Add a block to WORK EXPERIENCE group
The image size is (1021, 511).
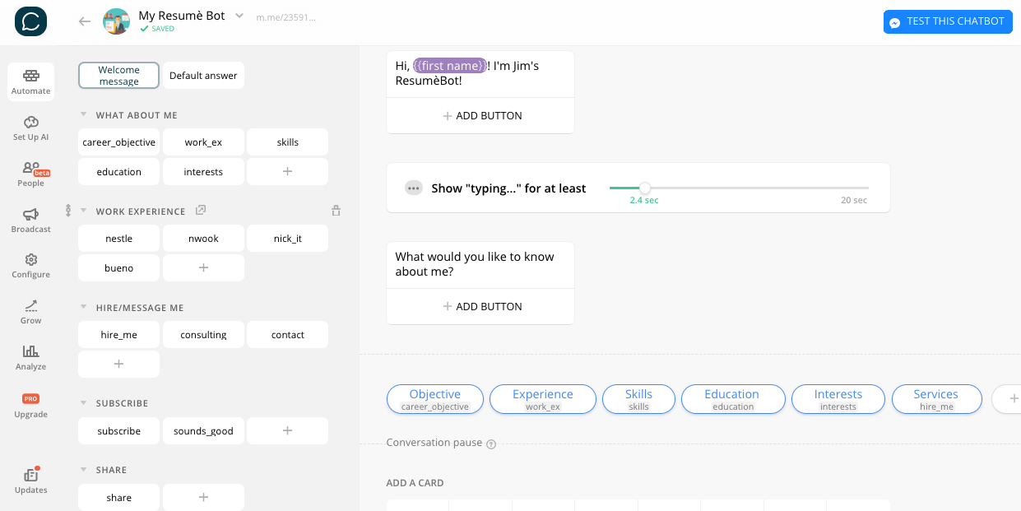click(x=203, y=267)
